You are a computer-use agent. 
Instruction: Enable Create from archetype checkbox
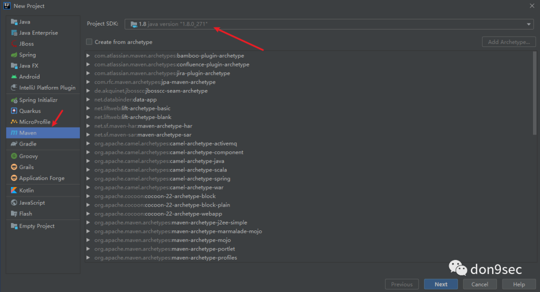point(89,42)
